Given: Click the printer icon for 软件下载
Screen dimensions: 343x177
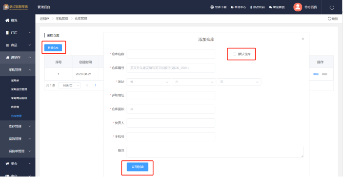Looking at the screenshot, I should [x=212, y=7].
